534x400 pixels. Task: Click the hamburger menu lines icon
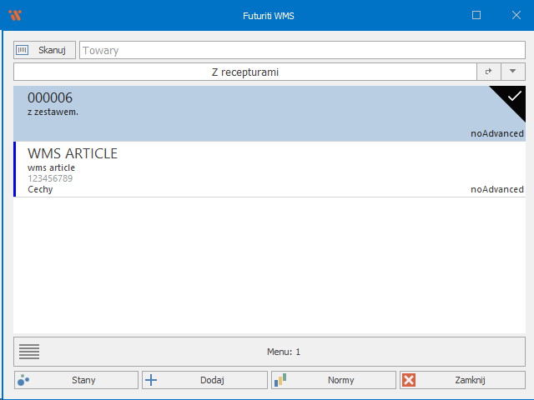(29, 352)
